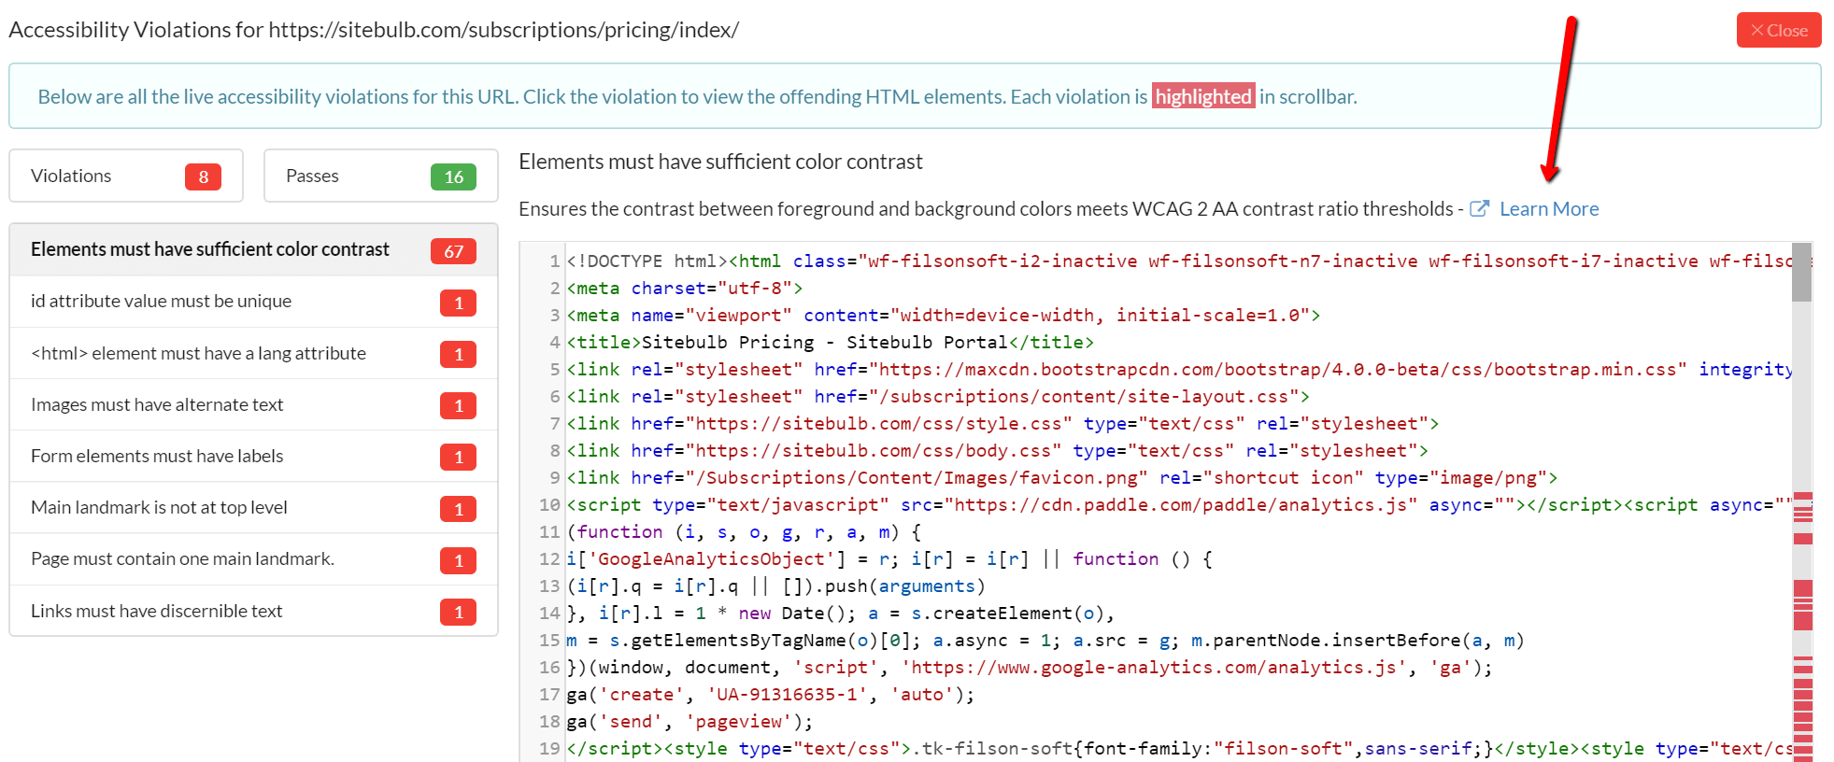
Task: Select 'Main landmark is not at top level'
Action: (253, 507)
